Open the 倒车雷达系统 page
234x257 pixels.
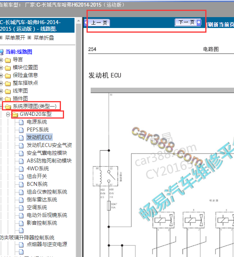pos(42,200)
